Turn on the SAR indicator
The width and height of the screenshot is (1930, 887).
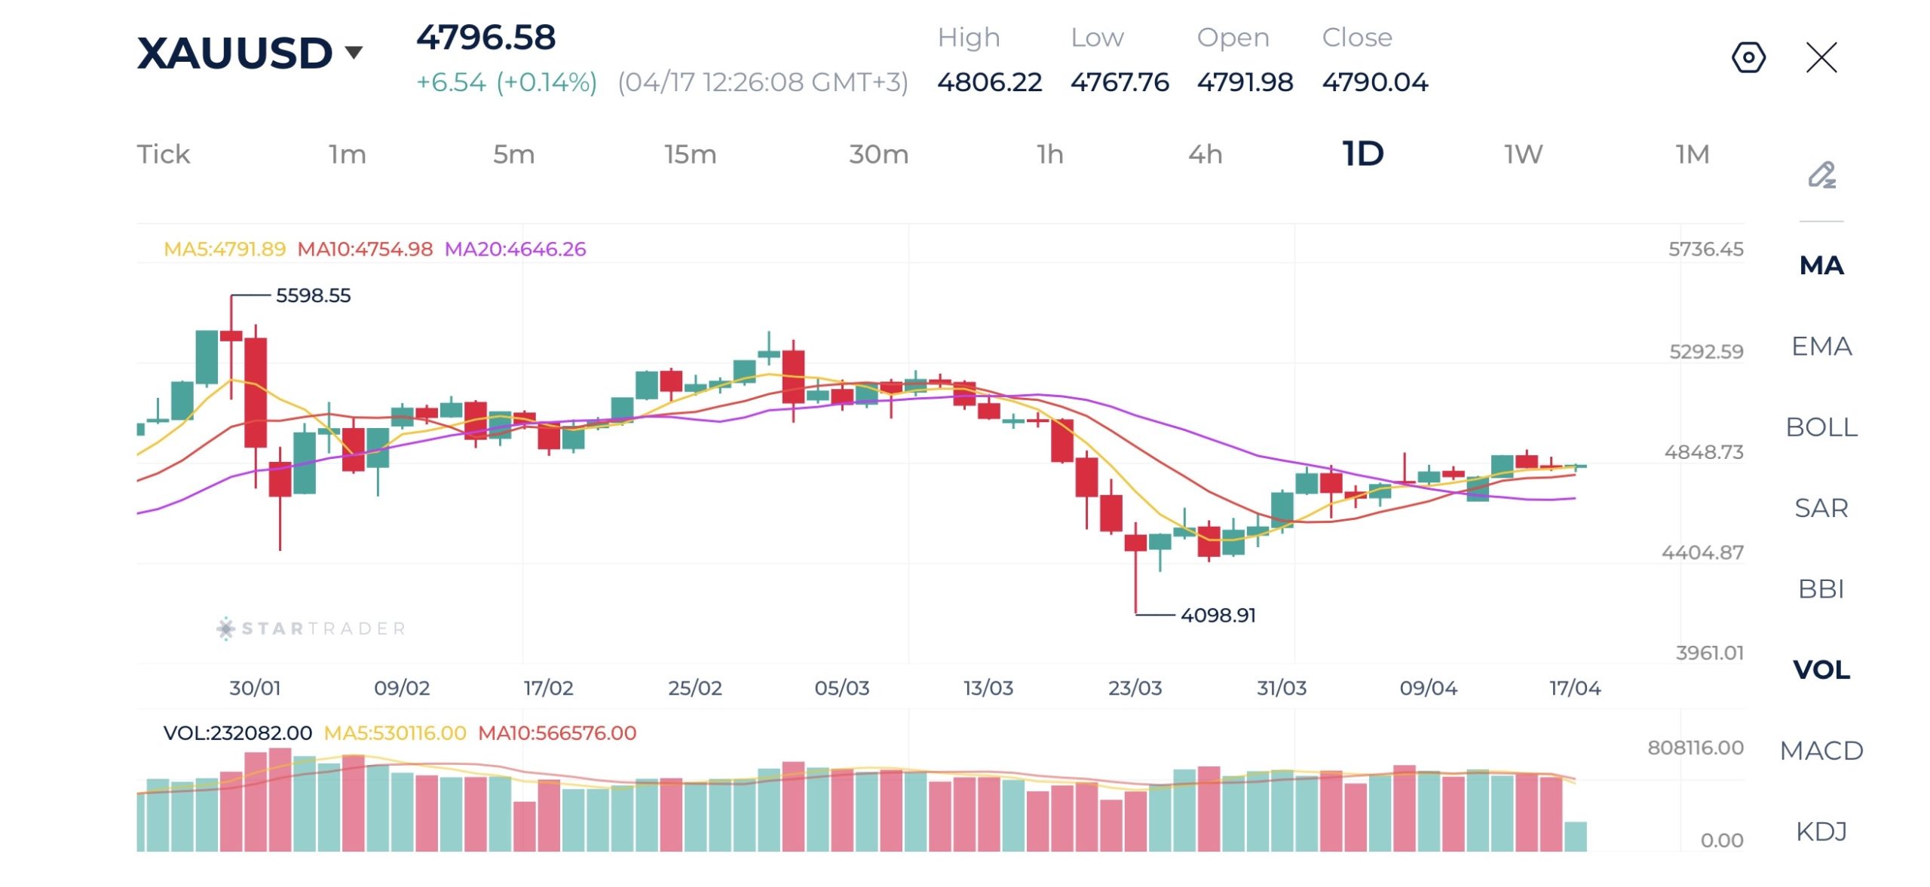click(1821, 508)
